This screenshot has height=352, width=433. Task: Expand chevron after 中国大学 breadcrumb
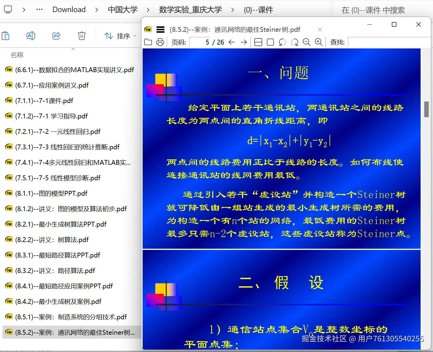148,10
